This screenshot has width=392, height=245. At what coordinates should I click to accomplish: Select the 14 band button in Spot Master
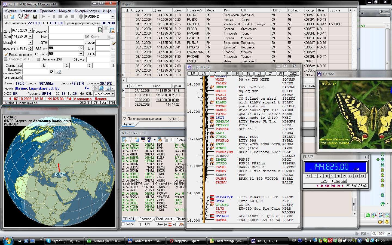237,73
